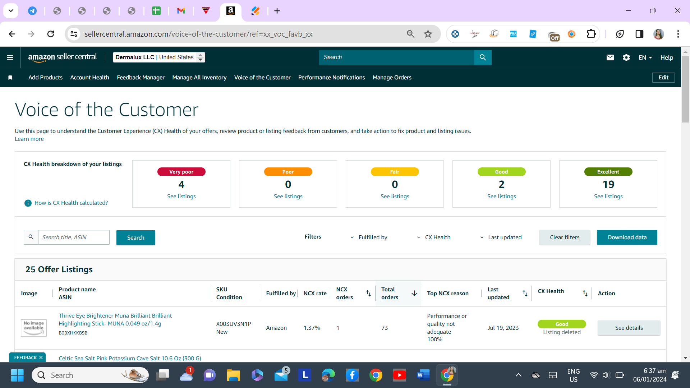
Task: Click the Help link in header
Action: click(667, 57)
